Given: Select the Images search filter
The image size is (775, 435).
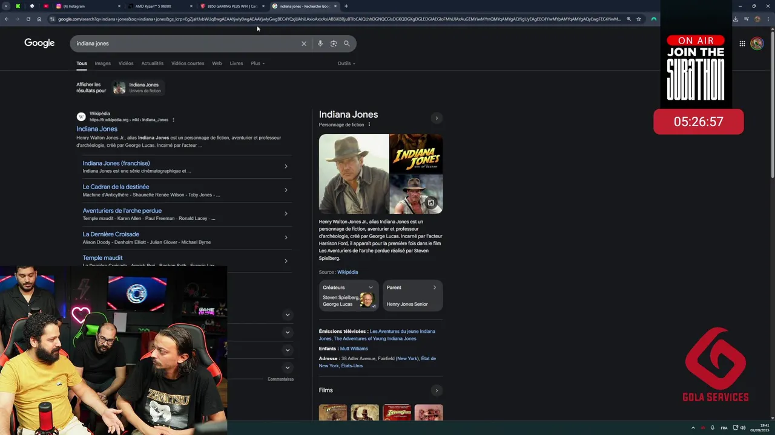Looking at the screenshot, I should [x=102, y=63].
